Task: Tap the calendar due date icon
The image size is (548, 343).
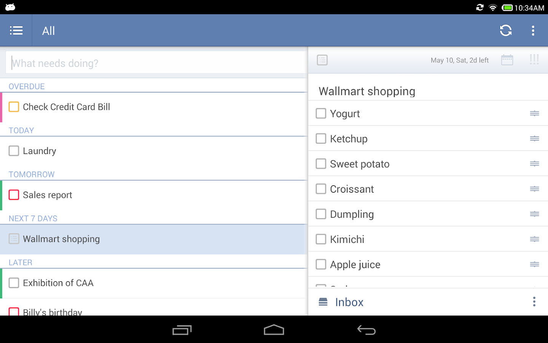Action: click(x=507, y=60)
